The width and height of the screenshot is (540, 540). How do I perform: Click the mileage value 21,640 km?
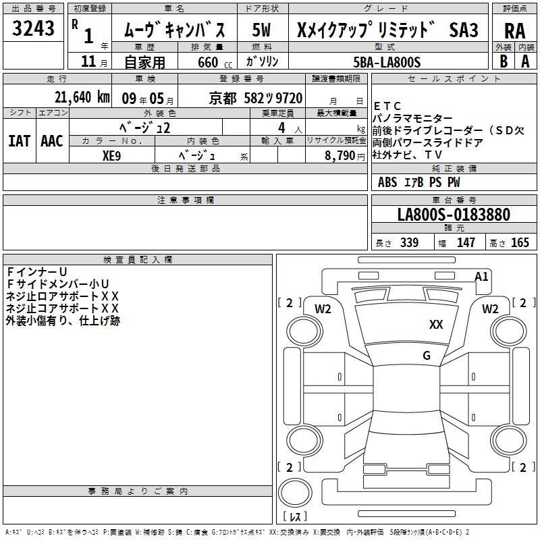click(82, 97)
